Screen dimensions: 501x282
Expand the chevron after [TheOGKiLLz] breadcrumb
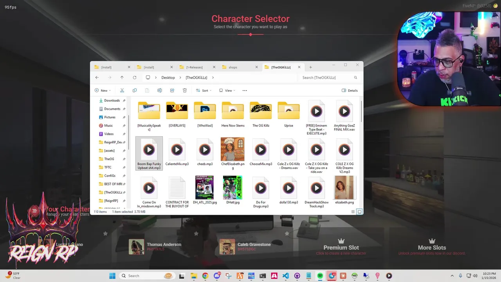point(213,78)
